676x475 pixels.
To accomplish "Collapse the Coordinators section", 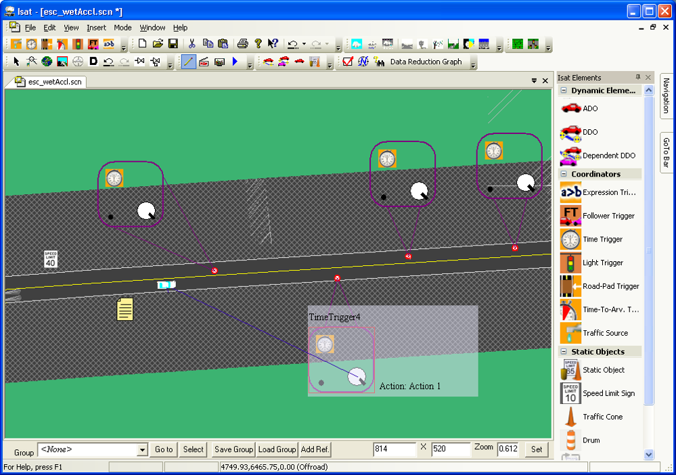I will point(564,174).
